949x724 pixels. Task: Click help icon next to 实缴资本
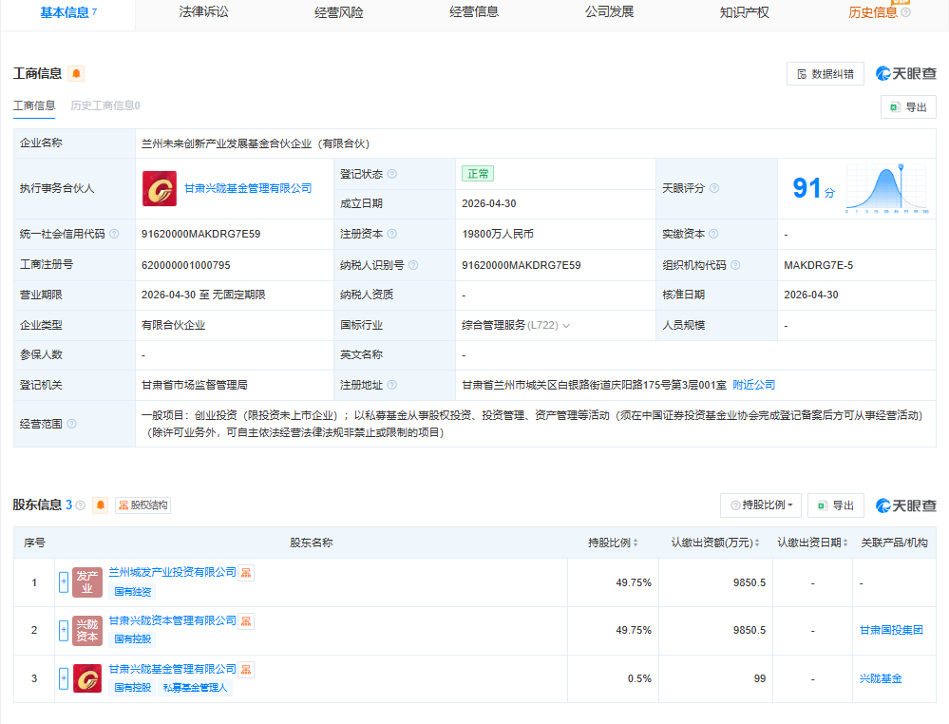[713, 234]
